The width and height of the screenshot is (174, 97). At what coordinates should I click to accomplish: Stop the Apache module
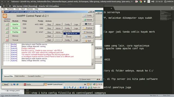coord(49,25)
